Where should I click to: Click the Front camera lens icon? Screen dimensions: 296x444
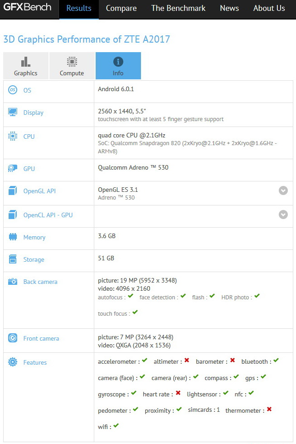13,338
